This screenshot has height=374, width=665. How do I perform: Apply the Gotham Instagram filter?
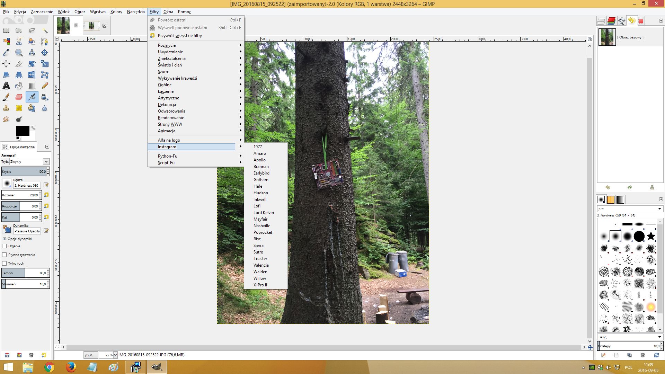[266, 180]
